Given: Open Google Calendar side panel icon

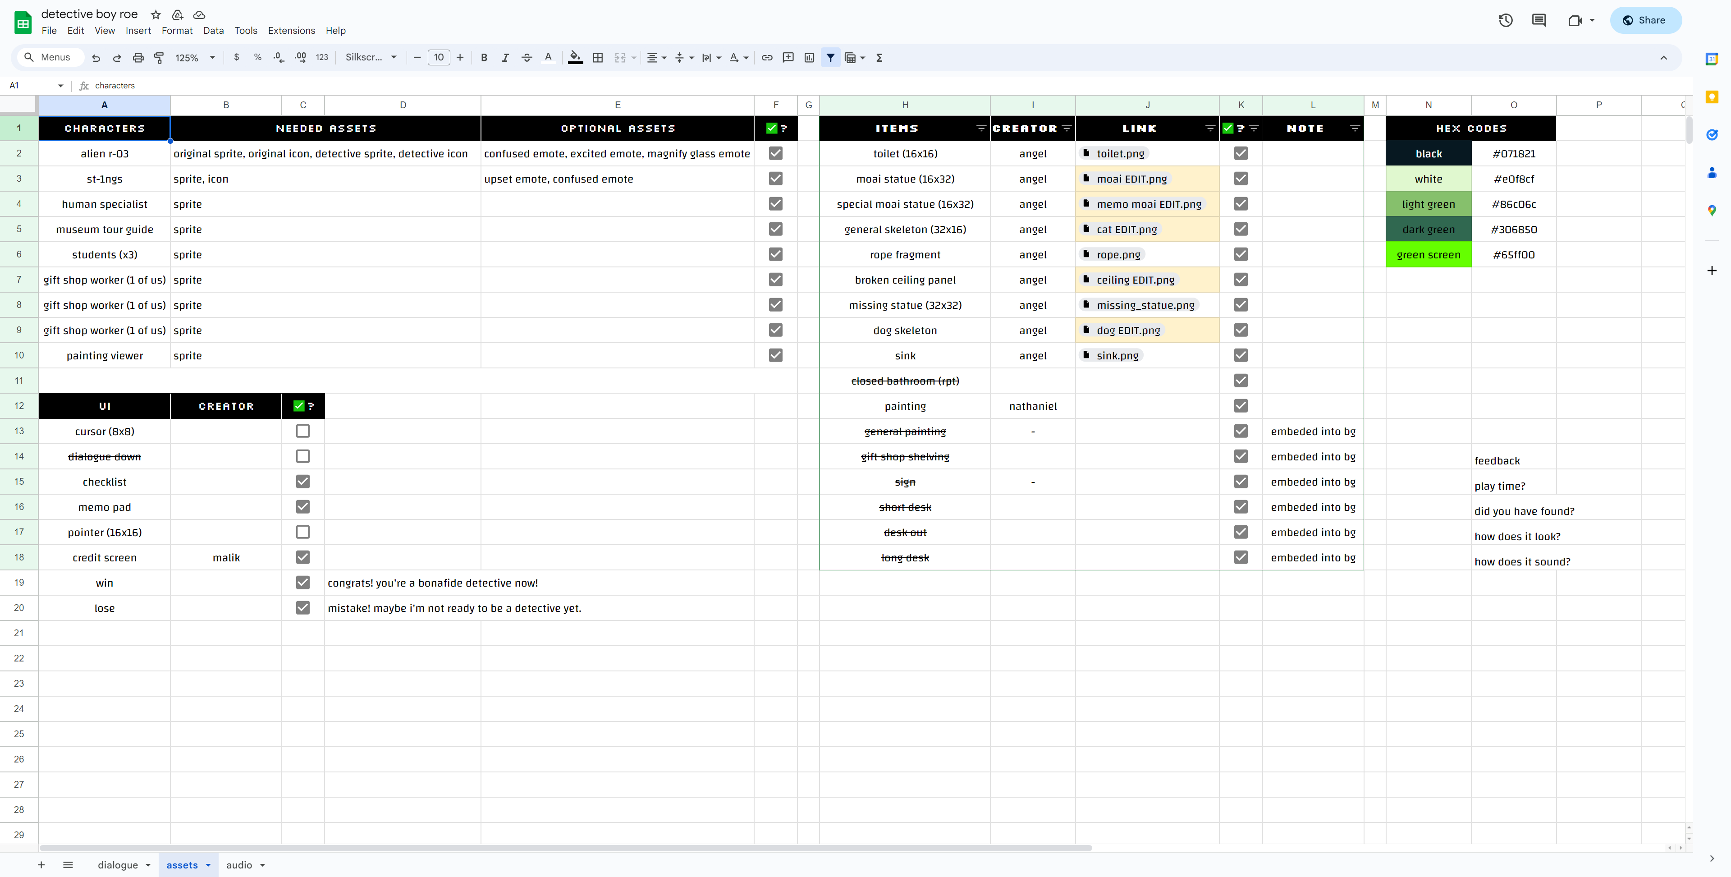Looking at the screenshot, I should pyautogui.click(x=1712, y=59).
